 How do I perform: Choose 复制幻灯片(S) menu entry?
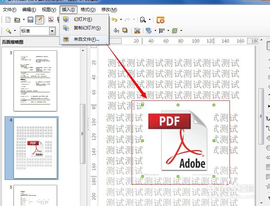(x=84, y=28)
